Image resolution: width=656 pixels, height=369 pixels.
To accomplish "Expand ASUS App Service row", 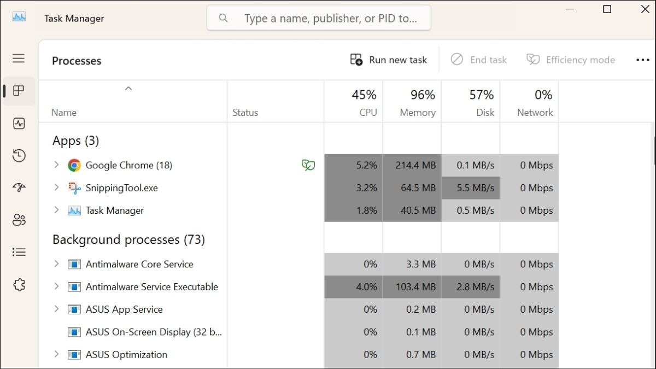I will pyautogui.click(x=56, y=309).
